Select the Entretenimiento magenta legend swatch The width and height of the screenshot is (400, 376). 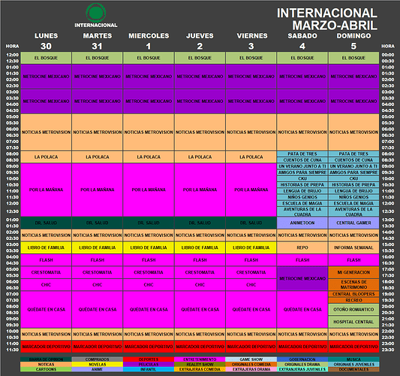(x=200, y=359)
